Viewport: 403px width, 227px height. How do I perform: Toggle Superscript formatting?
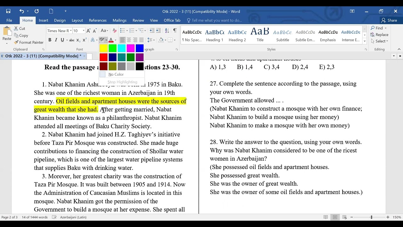click(85, 40)
